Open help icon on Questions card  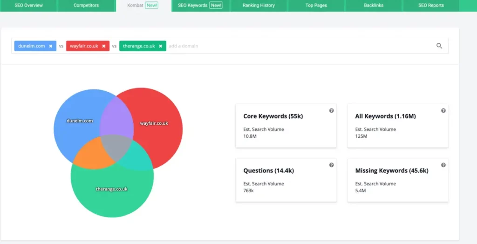pyautogui.click(x=332, y=165)
